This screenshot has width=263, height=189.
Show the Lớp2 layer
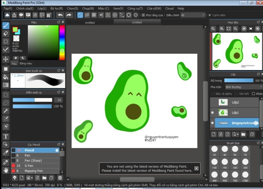coord(212,102)
